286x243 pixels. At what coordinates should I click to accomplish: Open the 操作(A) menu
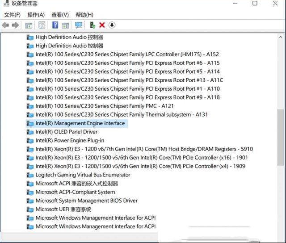36,15
